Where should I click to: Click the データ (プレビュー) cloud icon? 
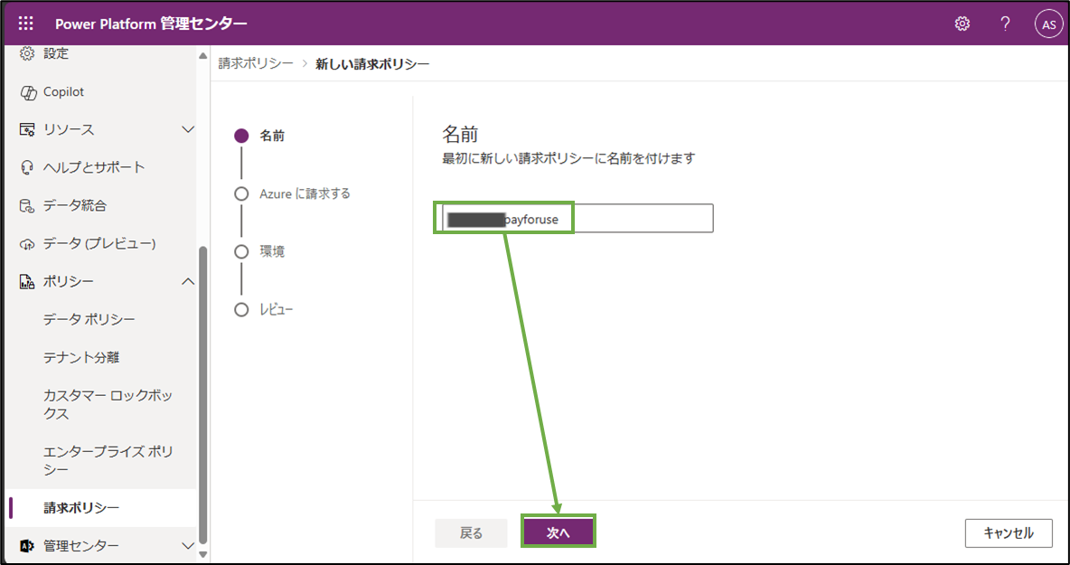click(x=27, y=243)
